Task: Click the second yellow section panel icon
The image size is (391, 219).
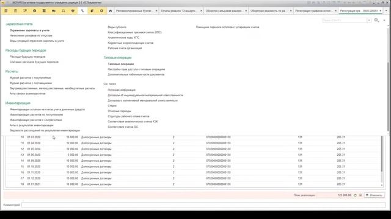Action: [15, 11]
